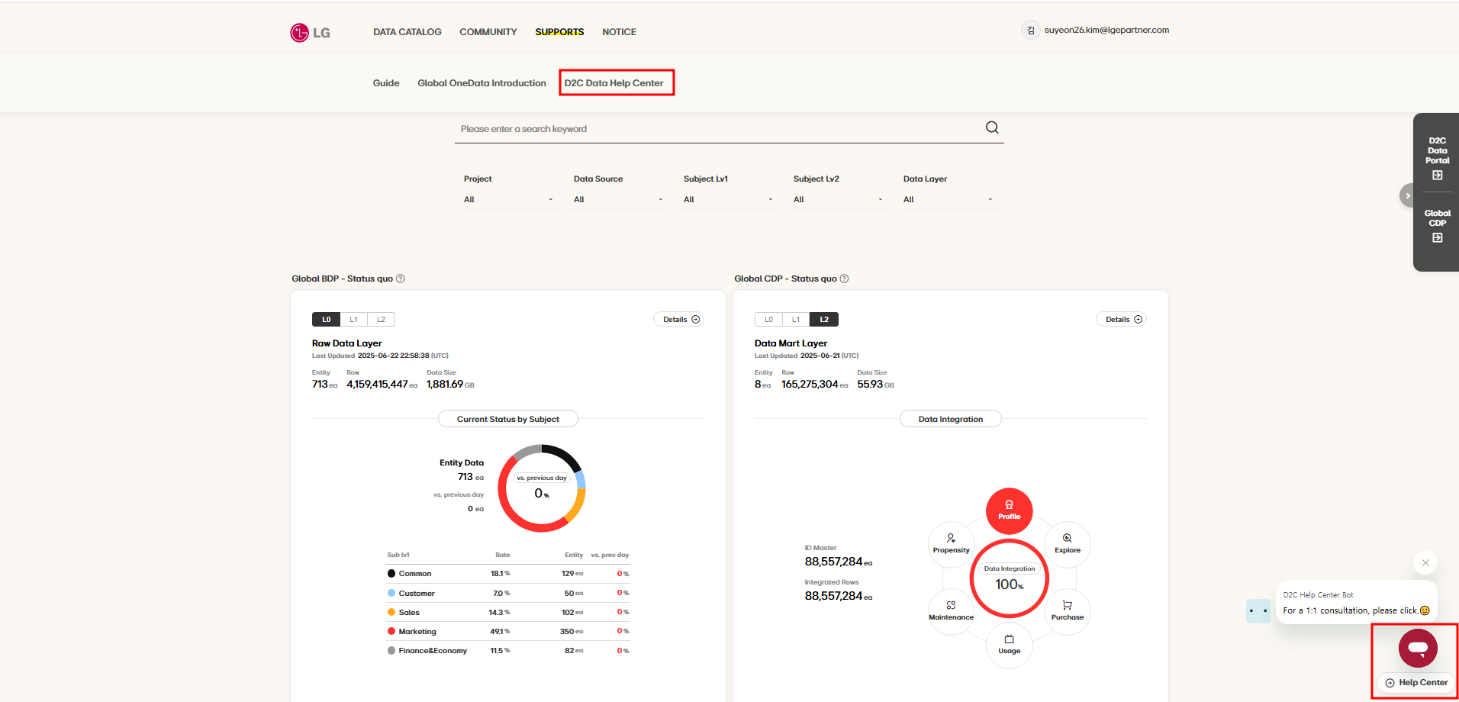The height and width of the screenshot is (702, 1459).
Task: Open the DATA CATALOG menu
Action: (407, 32)
